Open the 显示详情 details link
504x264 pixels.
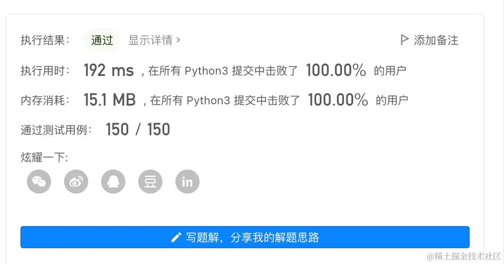150,40
